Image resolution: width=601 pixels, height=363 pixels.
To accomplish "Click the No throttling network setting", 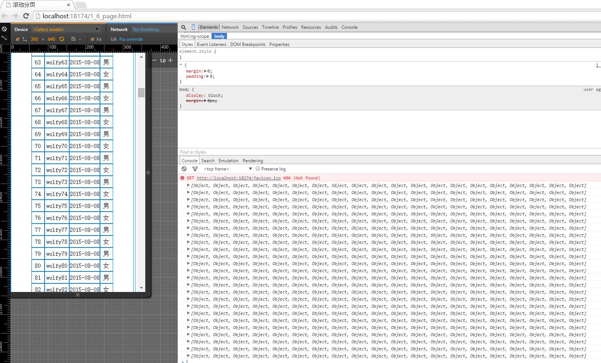I will pyautogui.click(x=146, y=30).
